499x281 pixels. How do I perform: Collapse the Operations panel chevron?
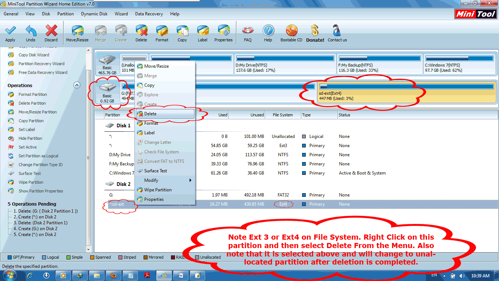pyautogui.click(x=77, y=85)
